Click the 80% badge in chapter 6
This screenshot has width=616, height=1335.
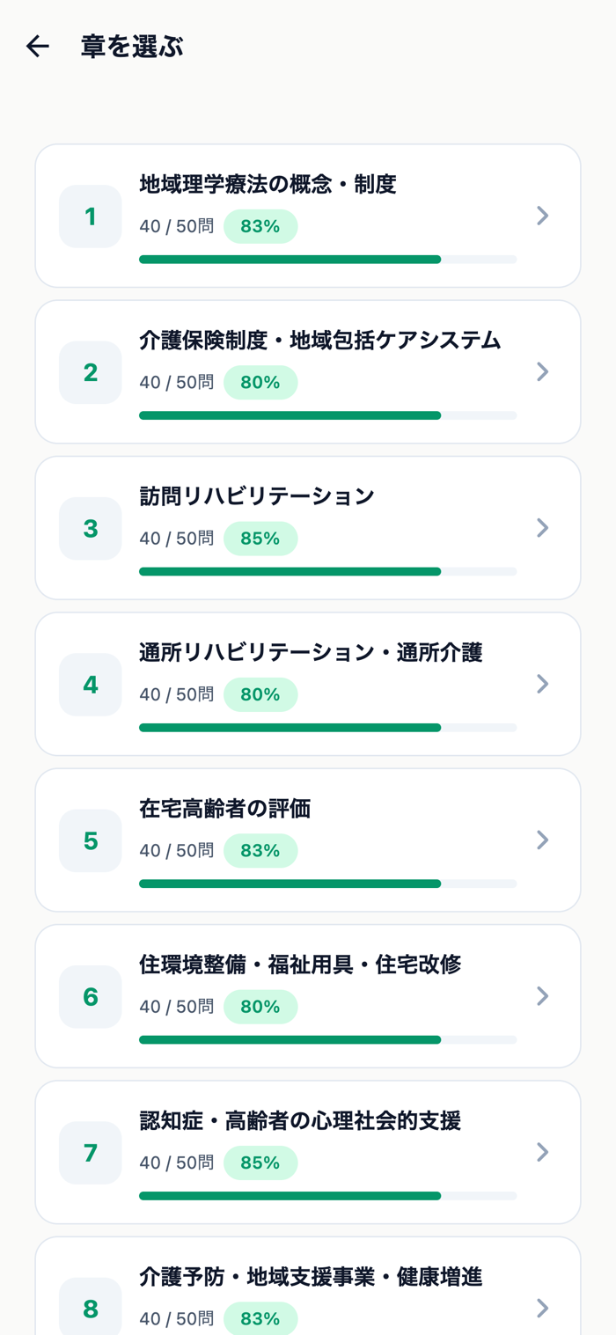point(260,1007)
